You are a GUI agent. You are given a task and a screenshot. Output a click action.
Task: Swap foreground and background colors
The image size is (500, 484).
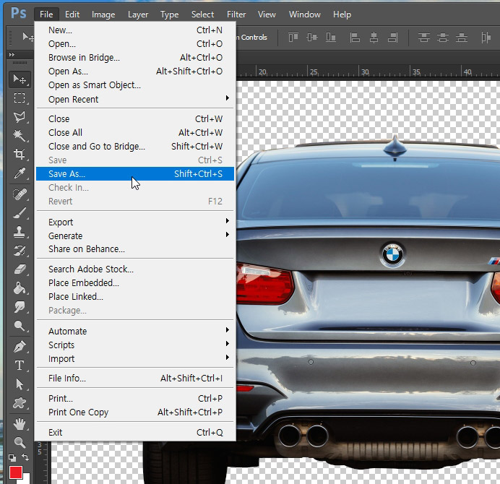25,457
